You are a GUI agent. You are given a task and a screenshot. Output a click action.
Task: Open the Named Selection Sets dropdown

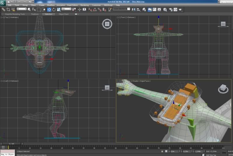(121, 9)
